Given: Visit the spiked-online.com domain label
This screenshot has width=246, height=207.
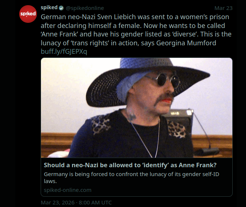Looking at the screenshot, I should tap(68, 190).
